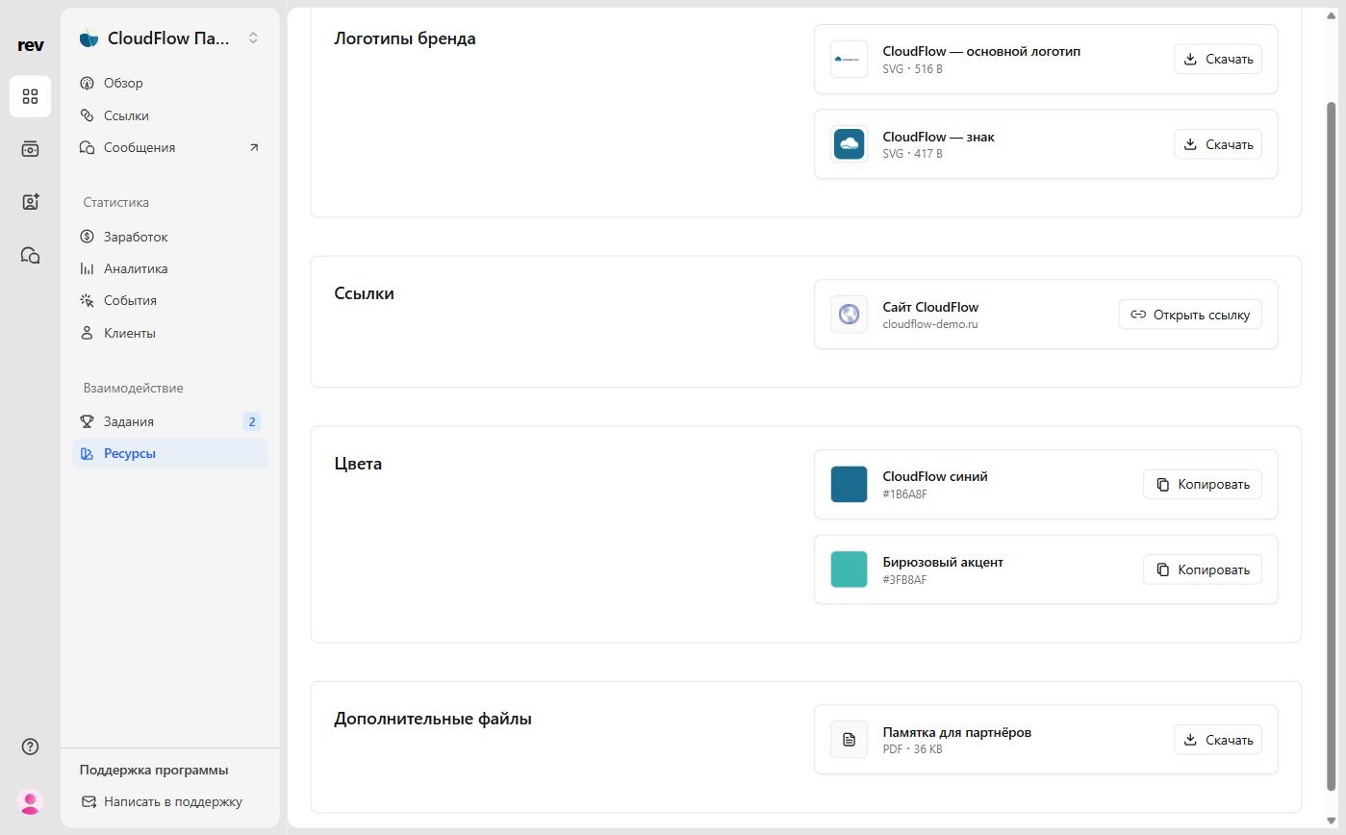Click the #3FB8AF hex value
The width and height of the screenshot is (1346, 835).
pos(904,580)
